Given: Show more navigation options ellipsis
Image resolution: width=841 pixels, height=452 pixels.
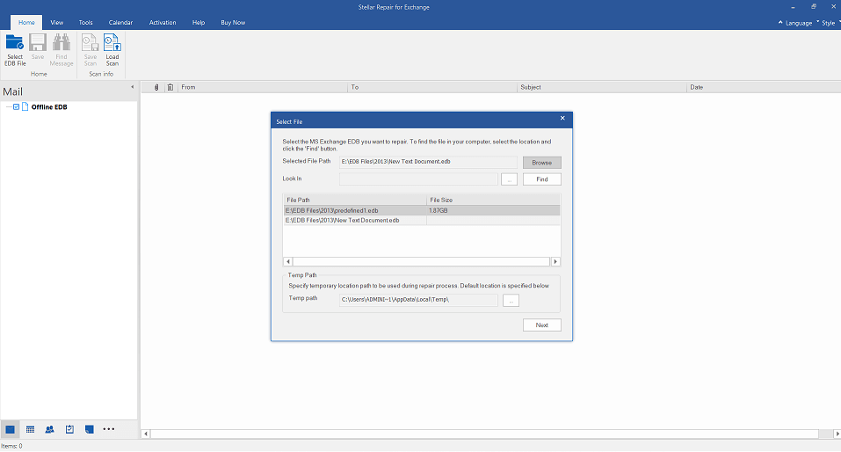Looking at the screenshot, I should click(x=109, y=429).
